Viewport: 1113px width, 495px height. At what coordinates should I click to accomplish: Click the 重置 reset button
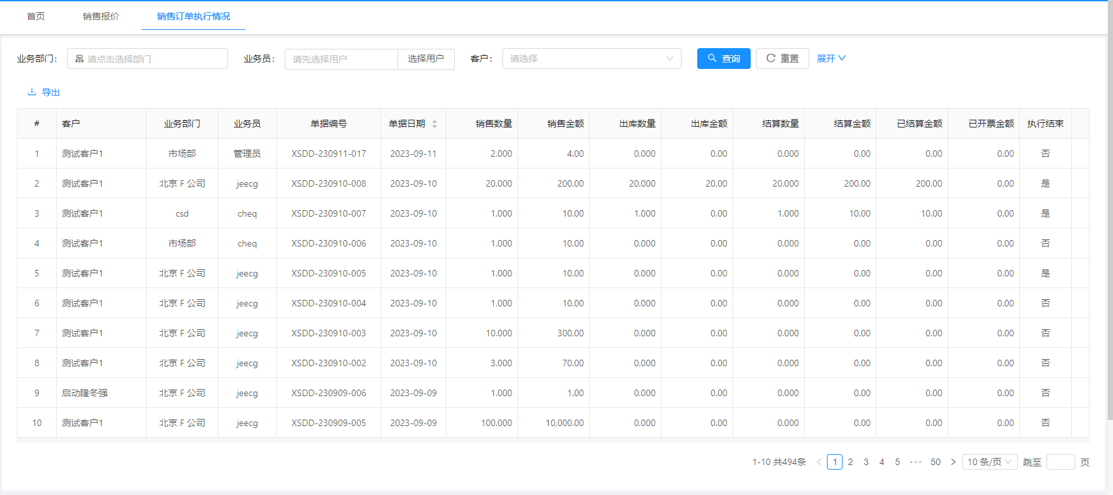point(783,59)
